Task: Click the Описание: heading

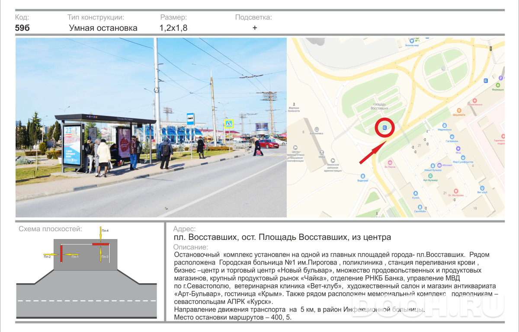Action: (190, 247)
